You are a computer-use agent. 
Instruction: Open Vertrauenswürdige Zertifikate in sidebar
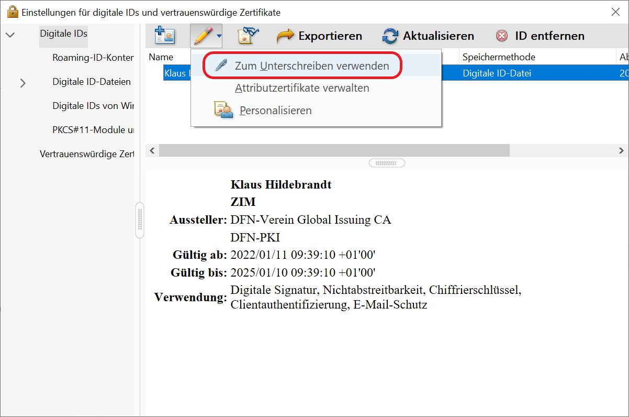tap(86, 154)
